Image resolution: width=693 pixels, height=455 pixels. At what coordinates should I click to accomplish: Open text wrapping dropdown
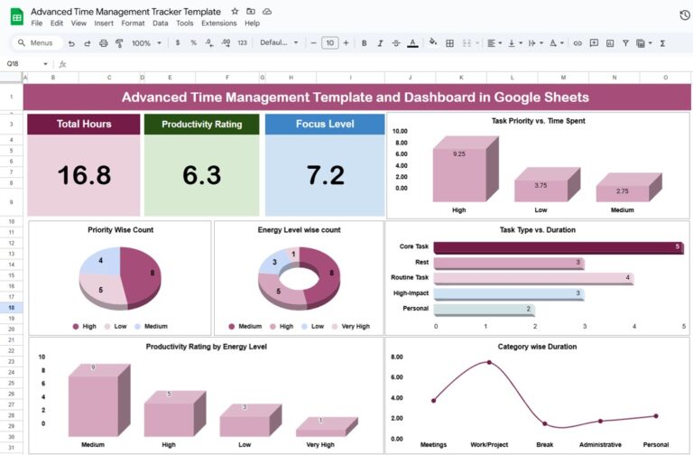535,43
